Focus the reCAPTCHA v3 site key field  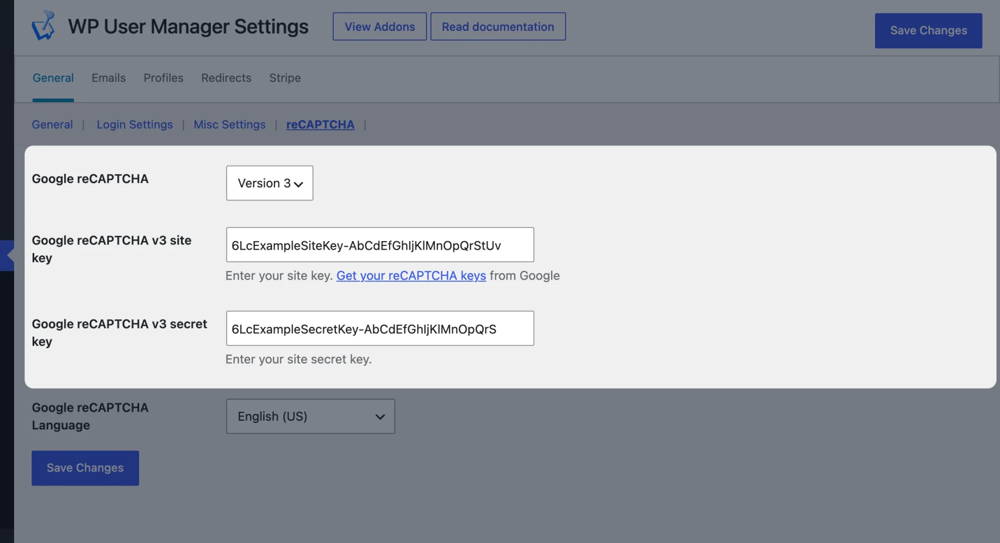coord(380,245)
